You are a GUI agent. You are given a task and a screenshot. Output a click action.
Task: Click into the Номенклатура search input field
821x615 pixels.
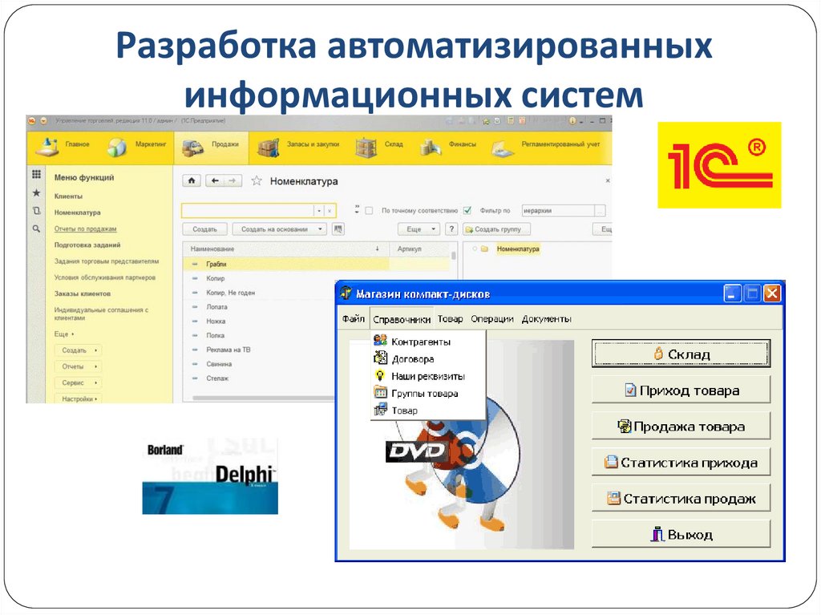[248, 211]
